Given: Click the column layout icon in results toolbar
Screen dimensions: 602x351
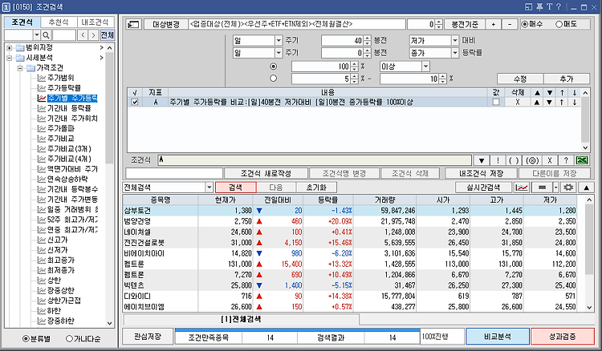Looking at the screenshot, I should tap(542, 188).
